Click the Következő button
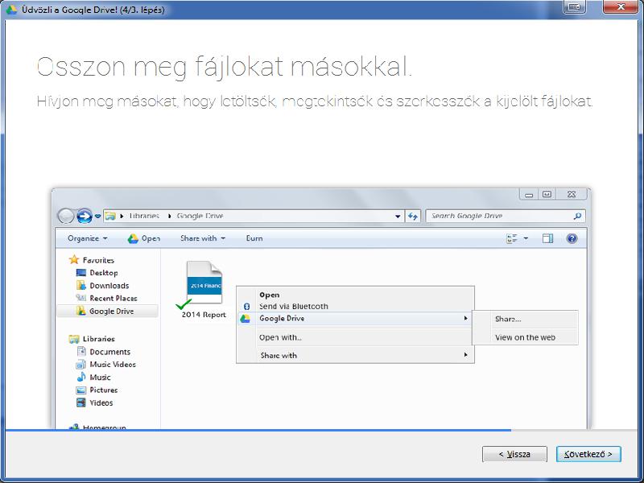This screenshot has height=483, width=644. [588, 454]
